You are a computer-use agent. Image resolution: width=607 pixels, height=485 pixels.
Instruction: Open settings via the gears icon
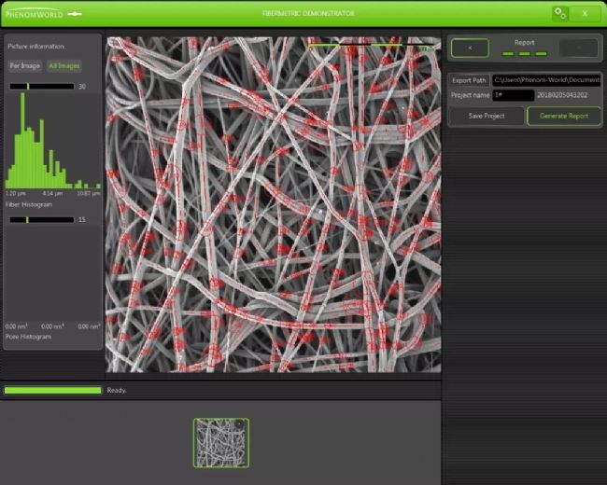559,13
